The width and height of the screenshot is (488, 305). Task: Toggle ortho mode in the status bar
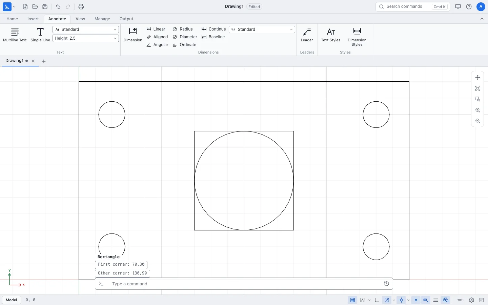[377, 300]
